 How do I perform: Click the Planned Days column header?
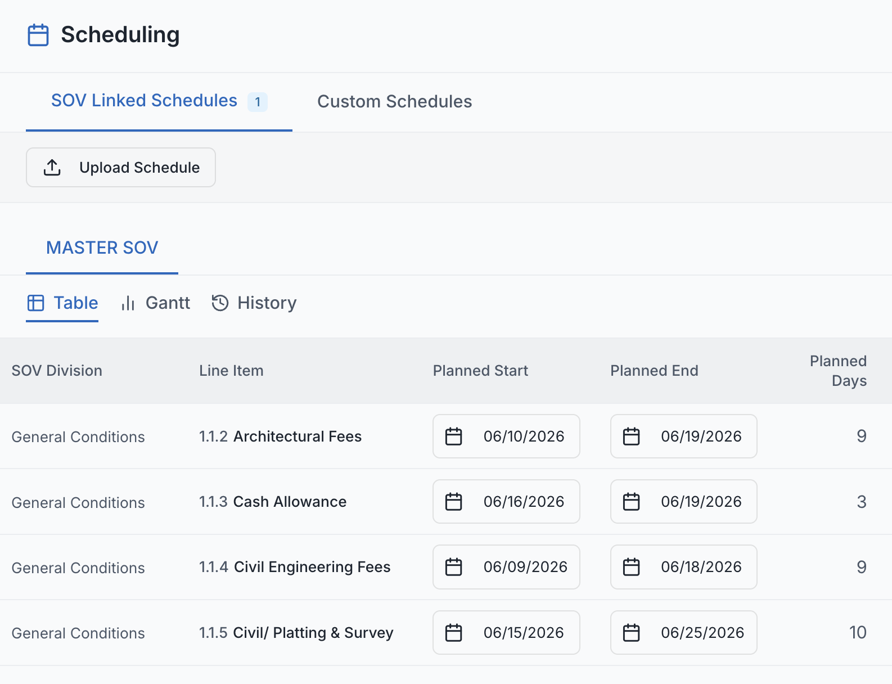pyautogui.click(x=838, y=371)
